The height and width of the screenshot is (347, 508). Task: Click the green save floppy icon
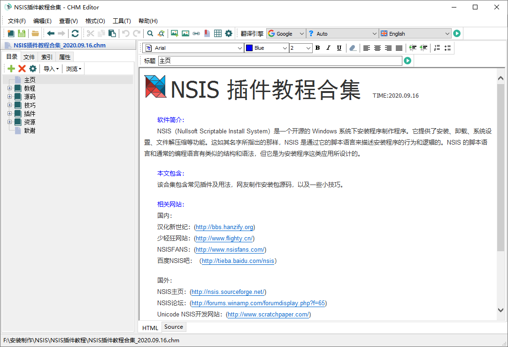point(22,33)
